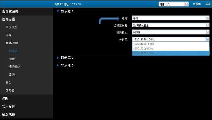Open the 音频 sub-item under 音频/视频
This screenshot has width=212, height=120.
pos(12,75)
